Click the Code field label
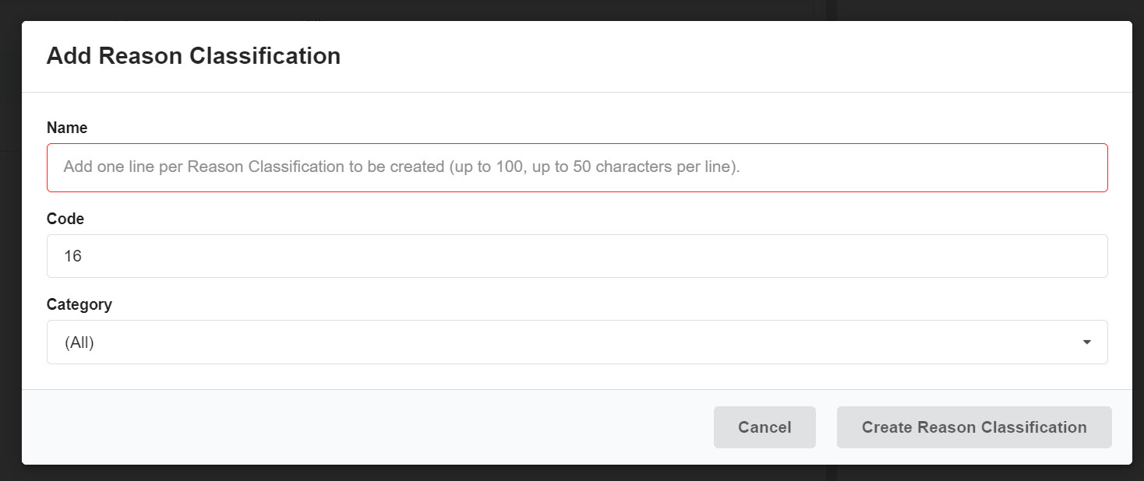 coord(65,219)
